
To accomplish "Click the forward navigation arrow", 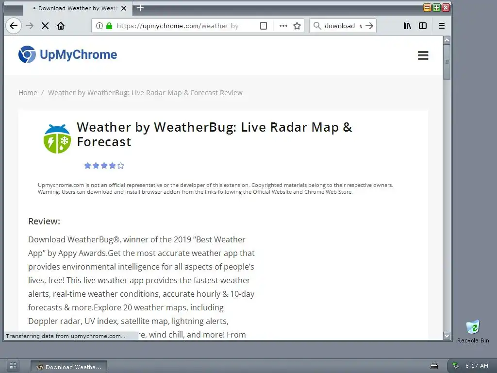I will pos(30,26).
